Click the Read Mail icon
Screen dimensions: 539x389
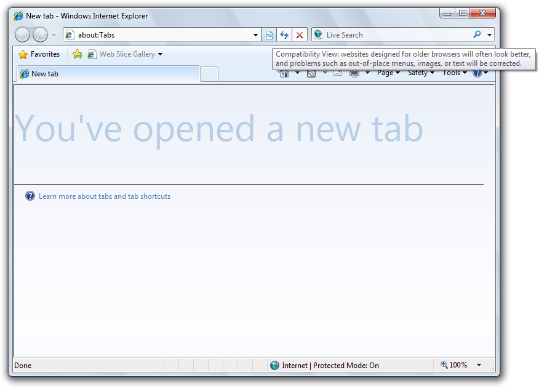[x=337, y=73]
